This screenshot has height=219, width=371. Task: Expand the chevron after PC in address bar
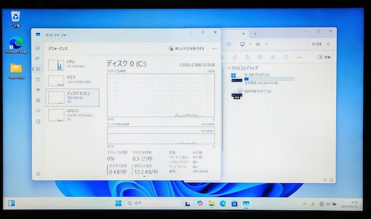point(266,44)
